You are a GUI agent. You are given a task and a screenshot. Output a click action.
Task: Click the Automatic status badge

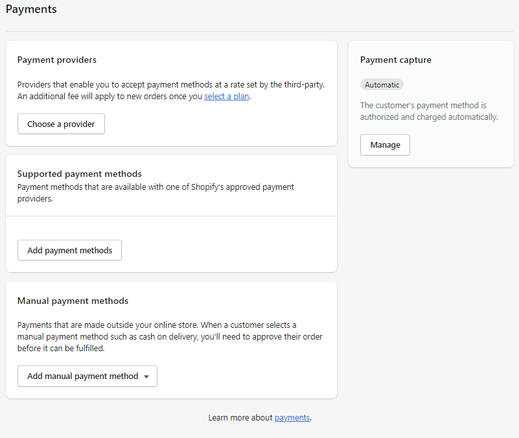pyautogui.click(x=382, y=85)
